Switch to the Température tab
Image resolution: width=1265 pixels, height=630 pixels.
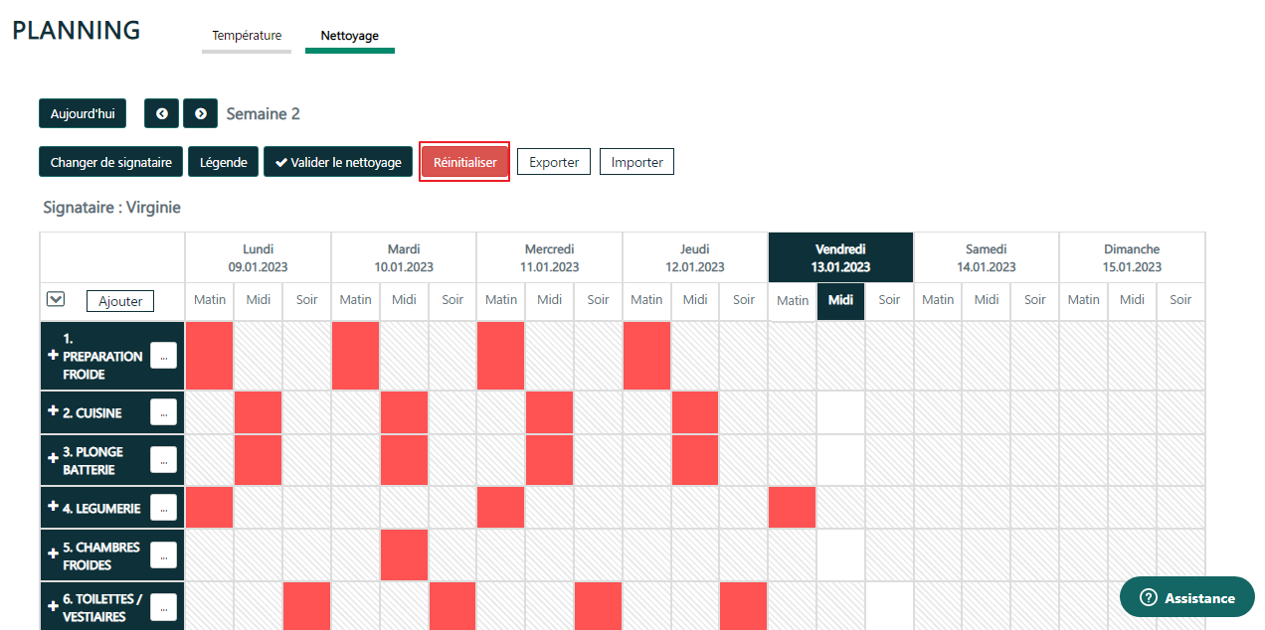[x=247, y=36]
